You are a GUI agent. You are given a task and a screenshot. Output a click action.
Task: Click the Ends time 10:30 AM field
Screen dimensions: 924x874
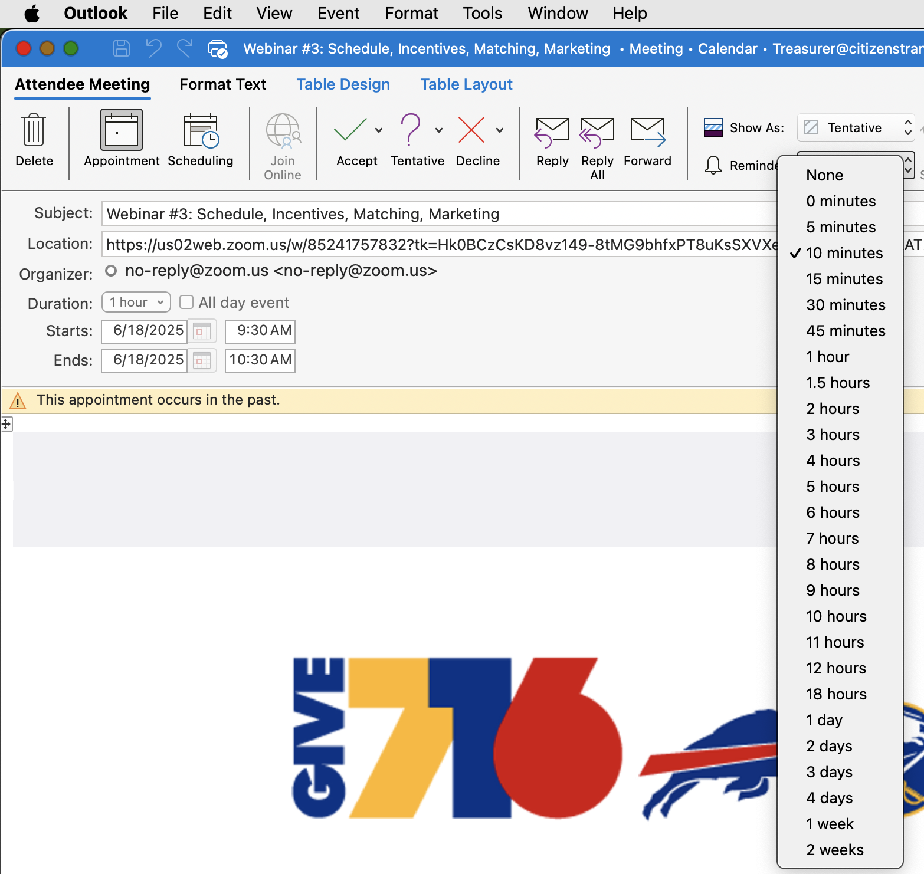260,360
